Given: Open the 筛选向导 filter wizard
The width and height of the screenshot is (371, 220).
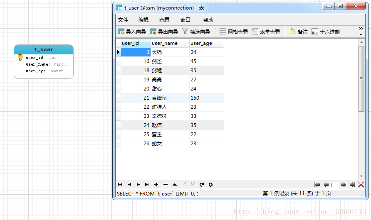Looking at the screenshot, I should [196, 32].
